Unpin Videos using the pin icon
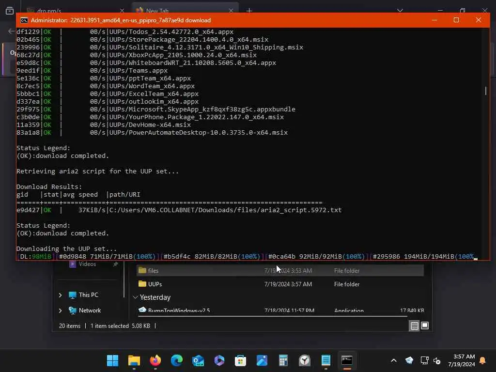 (x=115, y=264)
